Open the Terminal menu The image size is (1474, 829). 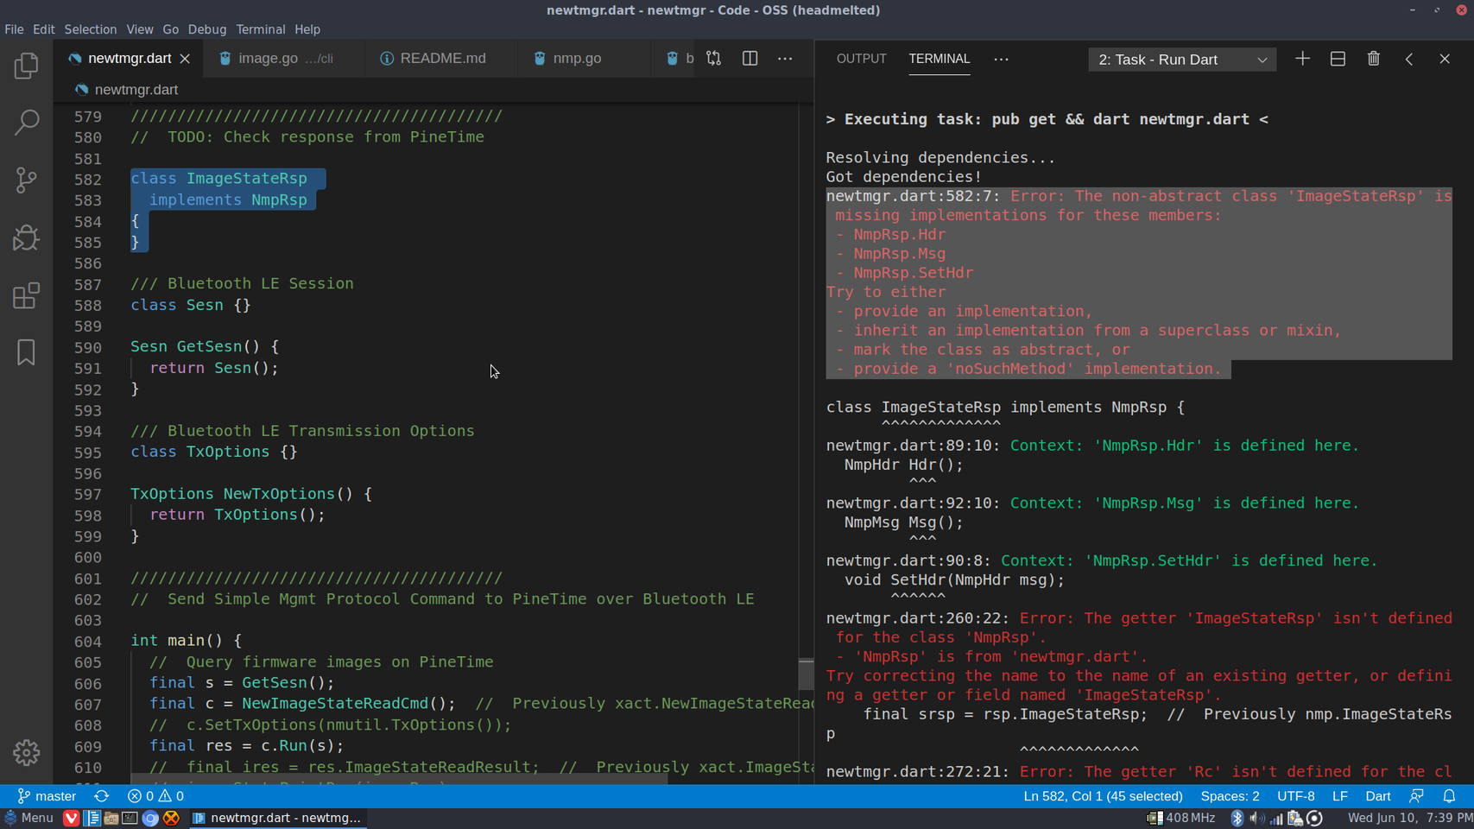click(260, 29)
